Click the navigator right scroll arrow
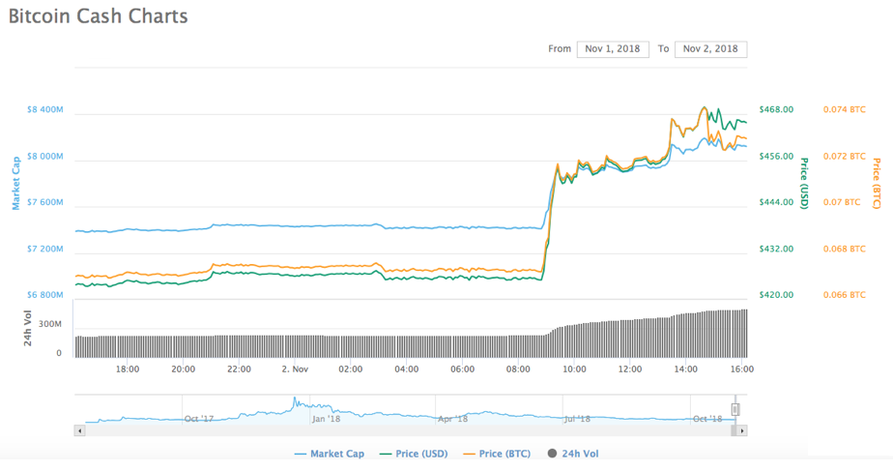 [x=742, y=430]
